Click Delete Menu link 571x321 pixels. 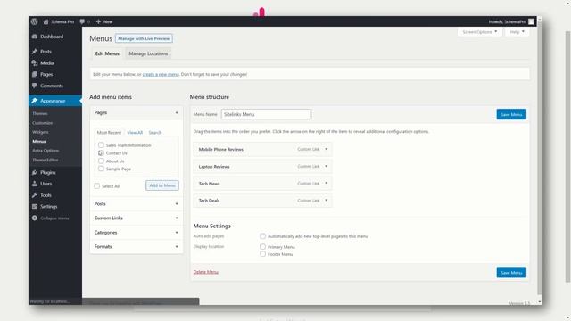click(206, 272)
